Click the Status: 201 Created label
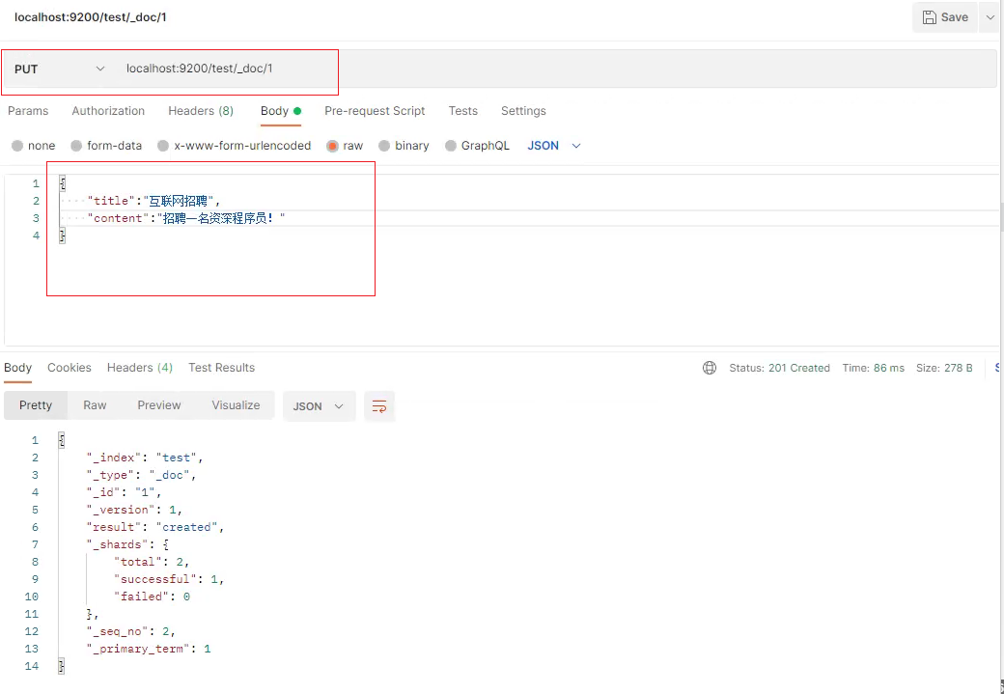Screen dimensions: 1004x694 [x=779, y=368]
